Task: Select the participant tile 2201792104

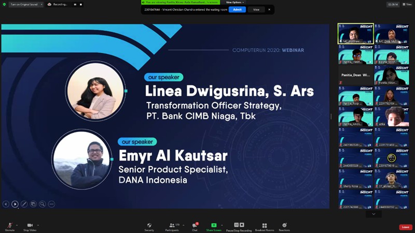Action: point(392,96)
